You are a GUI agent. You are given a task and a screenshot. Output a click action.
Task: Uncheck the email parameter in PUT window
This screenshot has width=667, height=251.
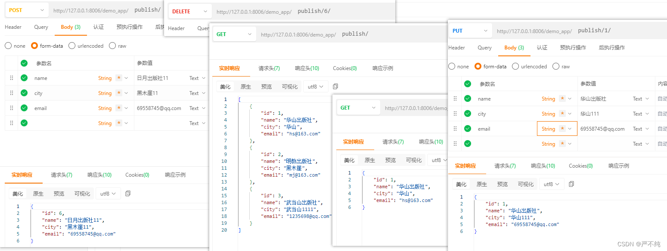[x=468, y=129]
